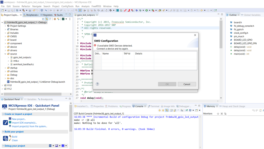Minimize the Project Explorer view panel
Image resolution: width=264 pixels, height=149 pixels.
[x=66, y=14]
